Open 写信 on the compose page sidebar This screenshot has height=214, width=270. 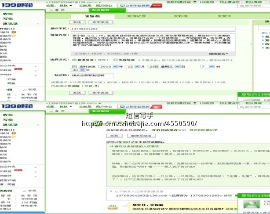tap(8, 19)
